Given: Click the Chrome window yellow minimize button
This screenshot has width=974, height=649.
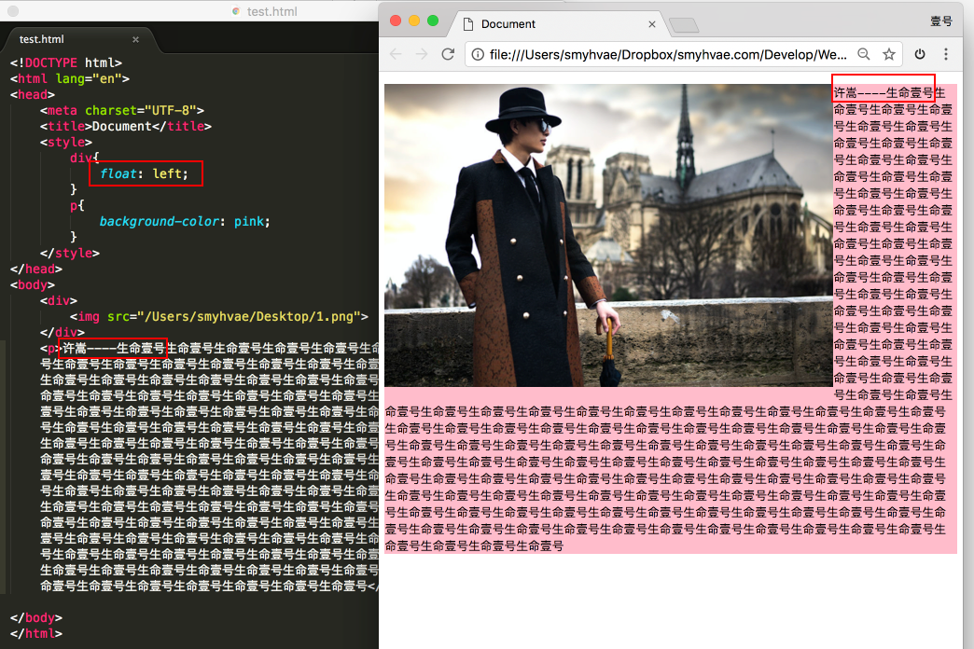Looking at the screenshot, I should point(414,21).
